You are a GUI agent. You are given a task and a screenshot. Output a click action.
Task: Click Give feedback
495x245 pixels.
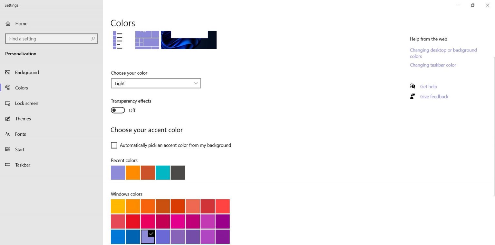click(x=434, y=96)
